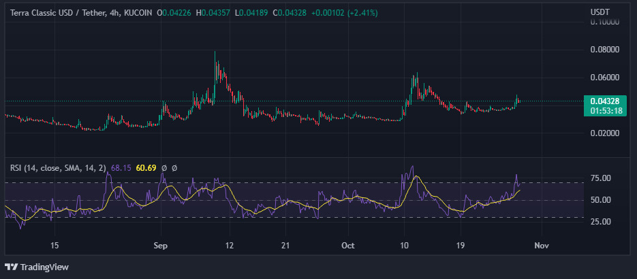Click the Open value 0.04226

click(175, 13)
